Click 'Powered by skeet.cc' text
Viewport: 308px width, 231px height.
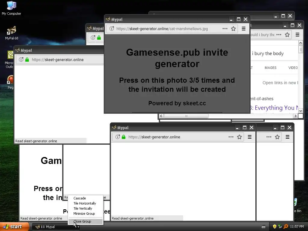coord(177,103)
